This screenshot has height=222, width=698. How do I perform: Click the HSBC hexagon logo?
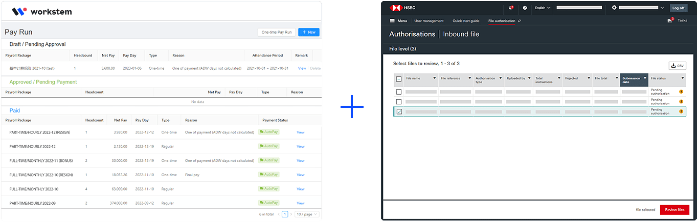click(396, 8)
